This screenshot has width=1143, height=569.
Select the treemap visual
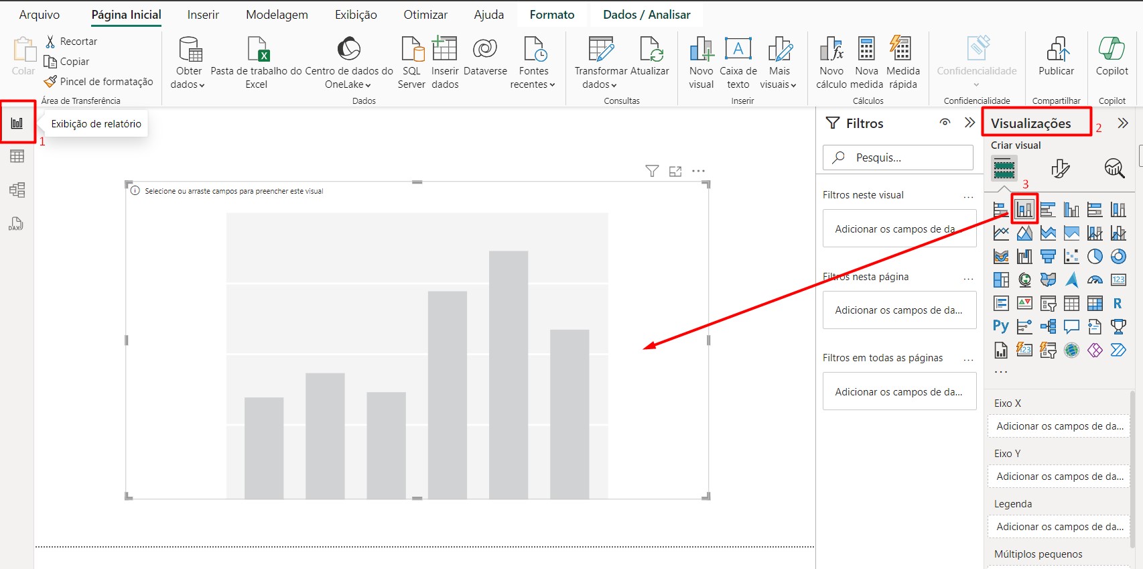pyautogui.click(x=1001, y=279)
